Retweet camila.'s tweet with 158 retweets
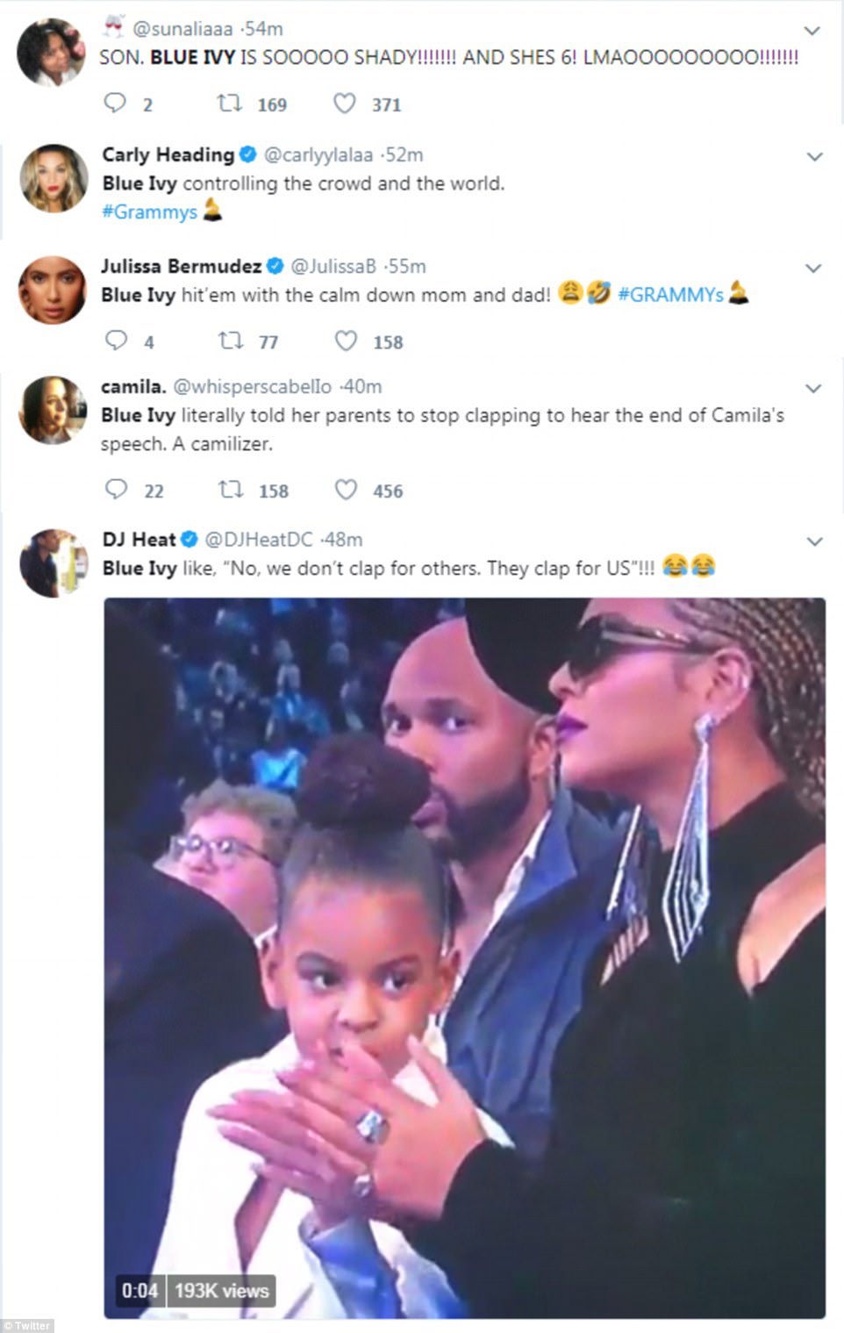The height and width of the screenshot is (1333, 844). 231,489
